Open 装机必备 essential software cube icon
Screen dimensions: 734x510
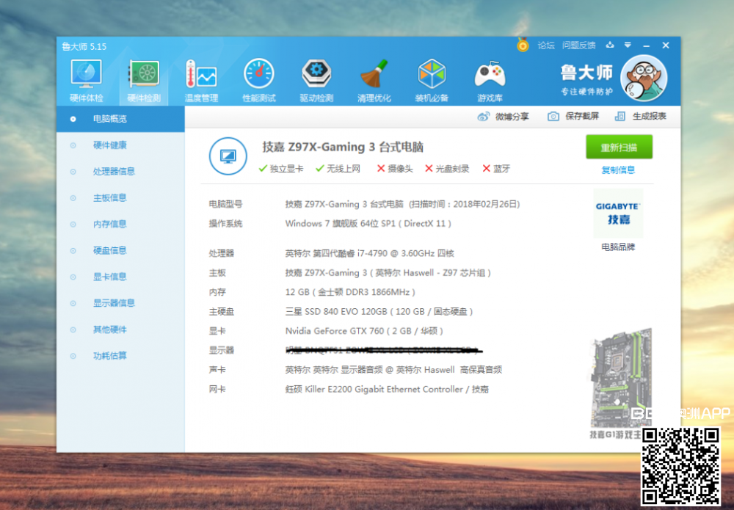tap(432, 81)
